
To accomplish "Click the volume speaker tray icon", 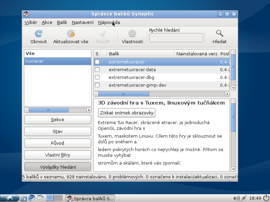I will (x=236, y=198).
